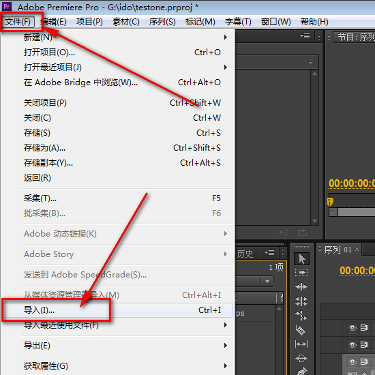Screen dimensions: 375x375
Task: Select the Slide tool
Action: point(301,358)
